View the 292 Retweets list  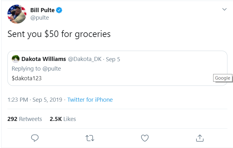click(x=24, y=119)
